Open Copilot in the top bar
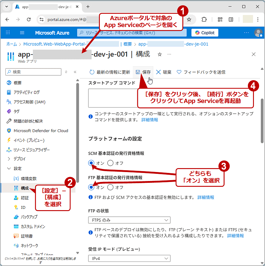The width and height of the screenshot is (265, 266). point(204,32)
